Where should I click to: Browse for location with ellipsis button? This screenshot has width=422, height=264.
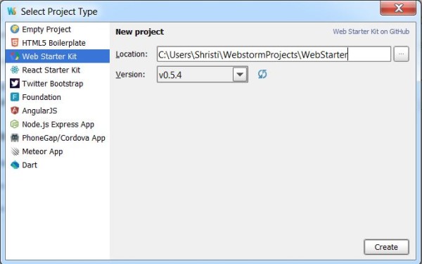tap(402, 54)
